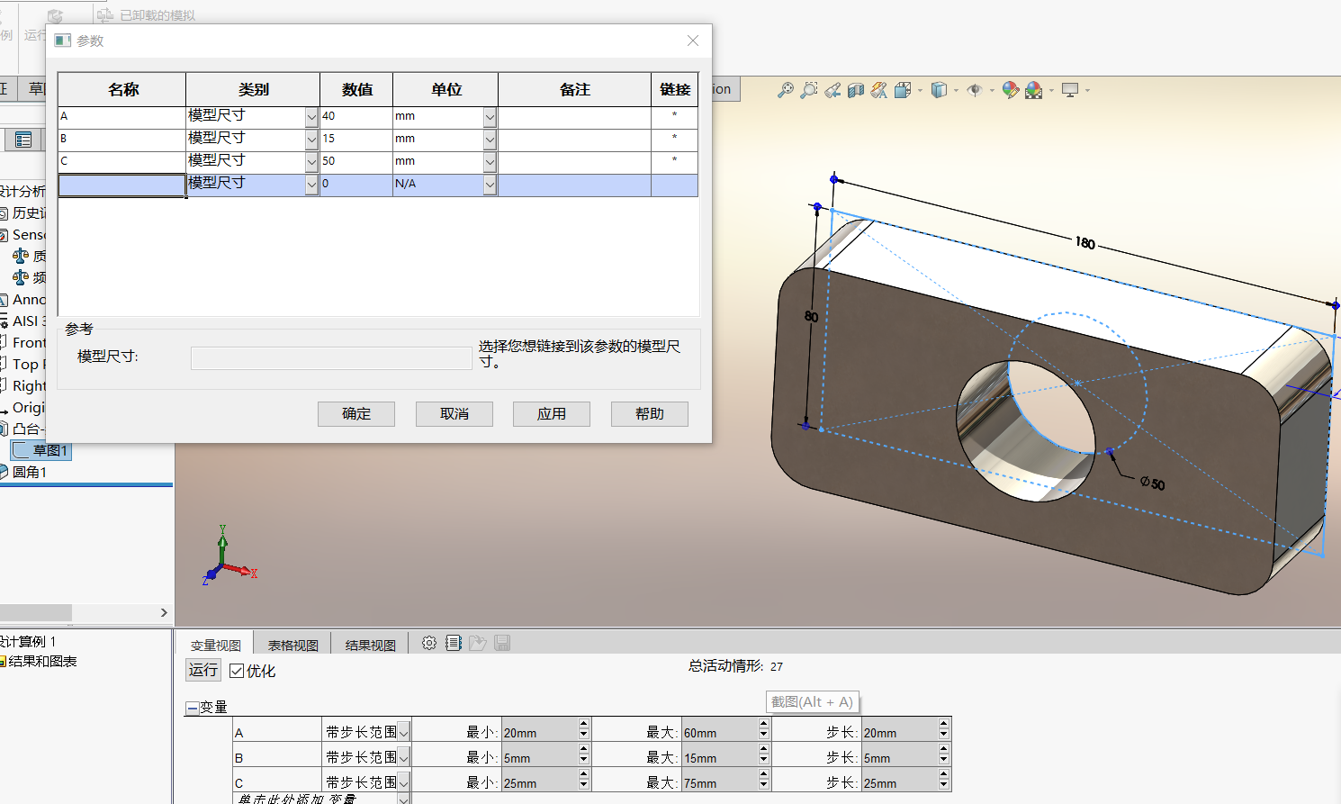
Task: Click the empty name field of new parameter
Action: pyautogui.click(x=122, y=185)
